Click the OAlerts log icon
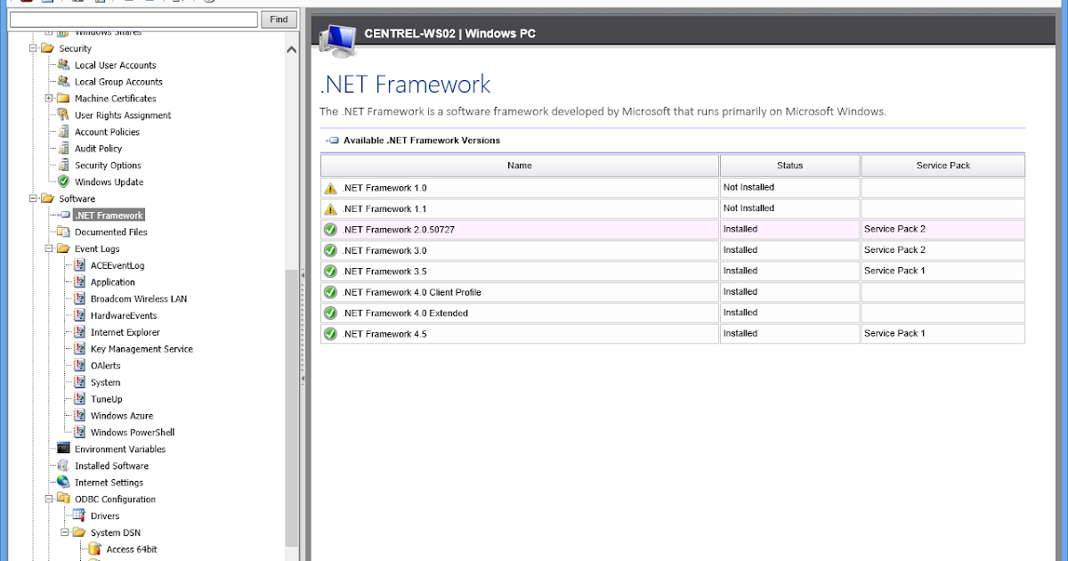 click(x=79, y=365)
